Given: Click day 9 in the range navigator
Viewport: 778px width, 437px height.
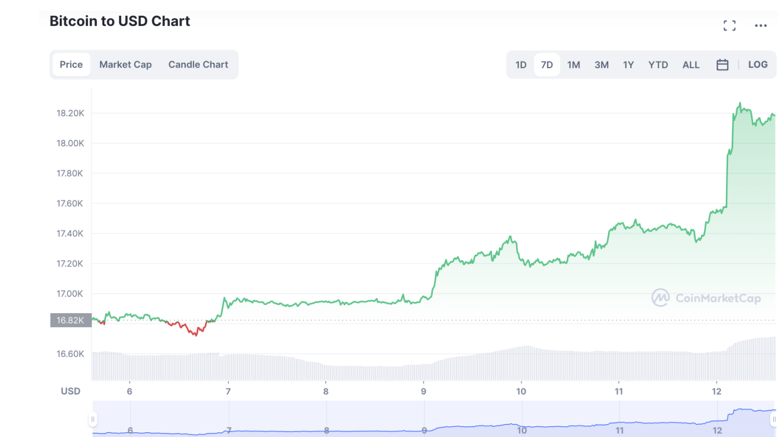Looking at the screenshot, I should point(424,430).
